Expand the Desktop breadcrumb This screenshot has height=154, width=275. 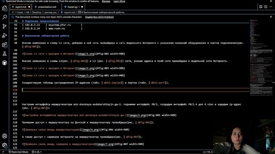click(37, 12)
